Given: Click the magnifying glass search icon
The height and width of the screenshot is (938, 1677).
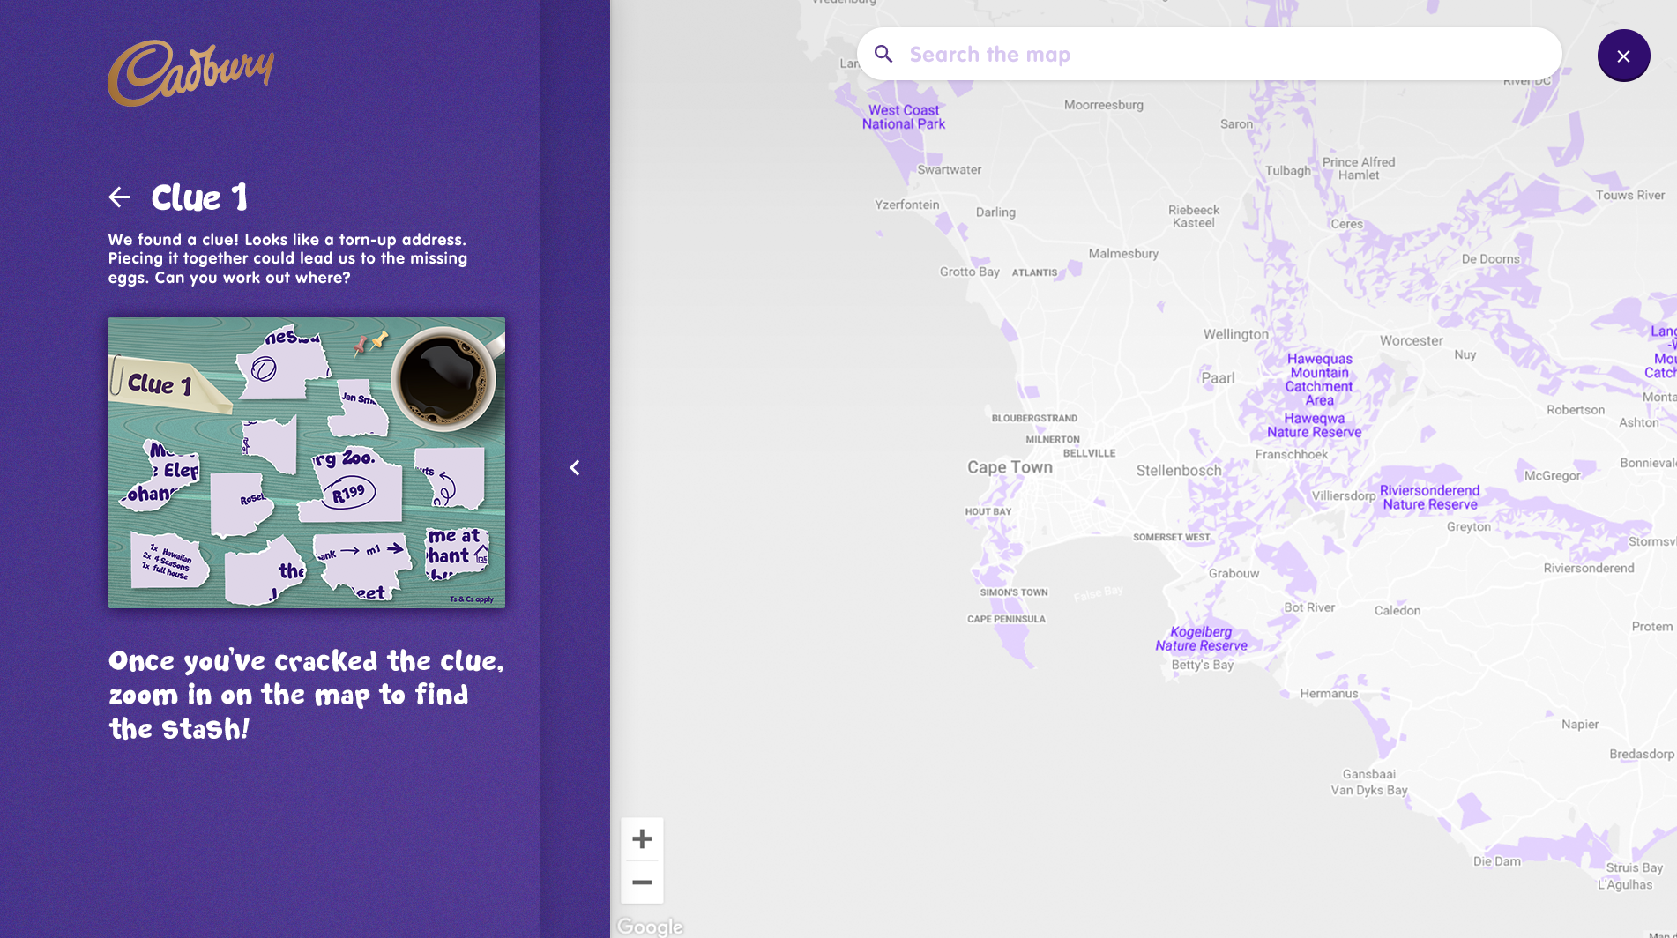Looking at the screenshot, I should 883,55.
